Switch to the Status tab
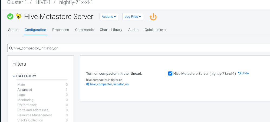270x122 pixels. [13, 30]
